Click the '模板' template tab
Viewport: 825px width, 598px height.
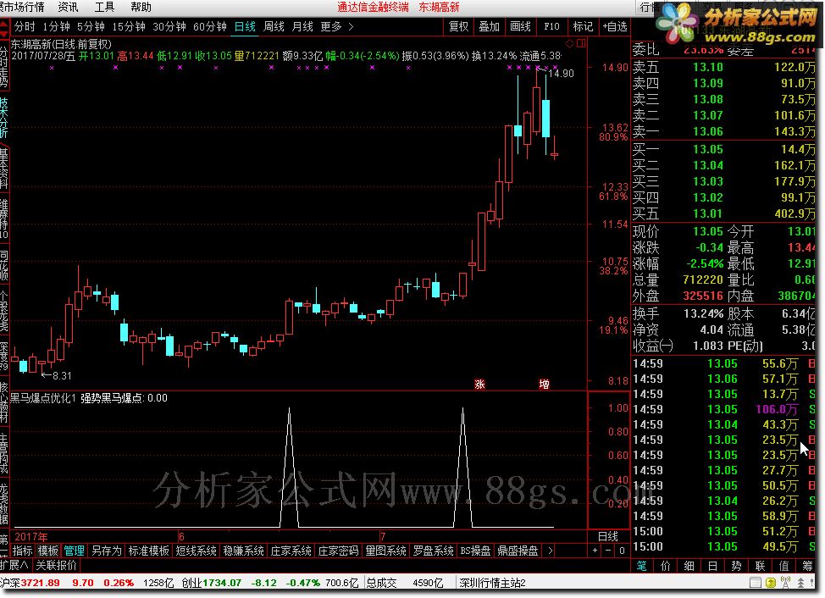pyautogui.click(x=48, y=551)
